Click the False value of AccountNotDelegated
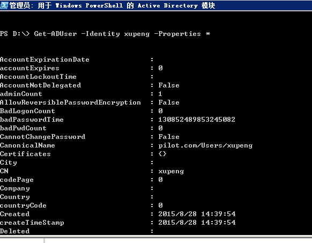Image resolution: width=312 pixels, height=243 pixels. 169,85
